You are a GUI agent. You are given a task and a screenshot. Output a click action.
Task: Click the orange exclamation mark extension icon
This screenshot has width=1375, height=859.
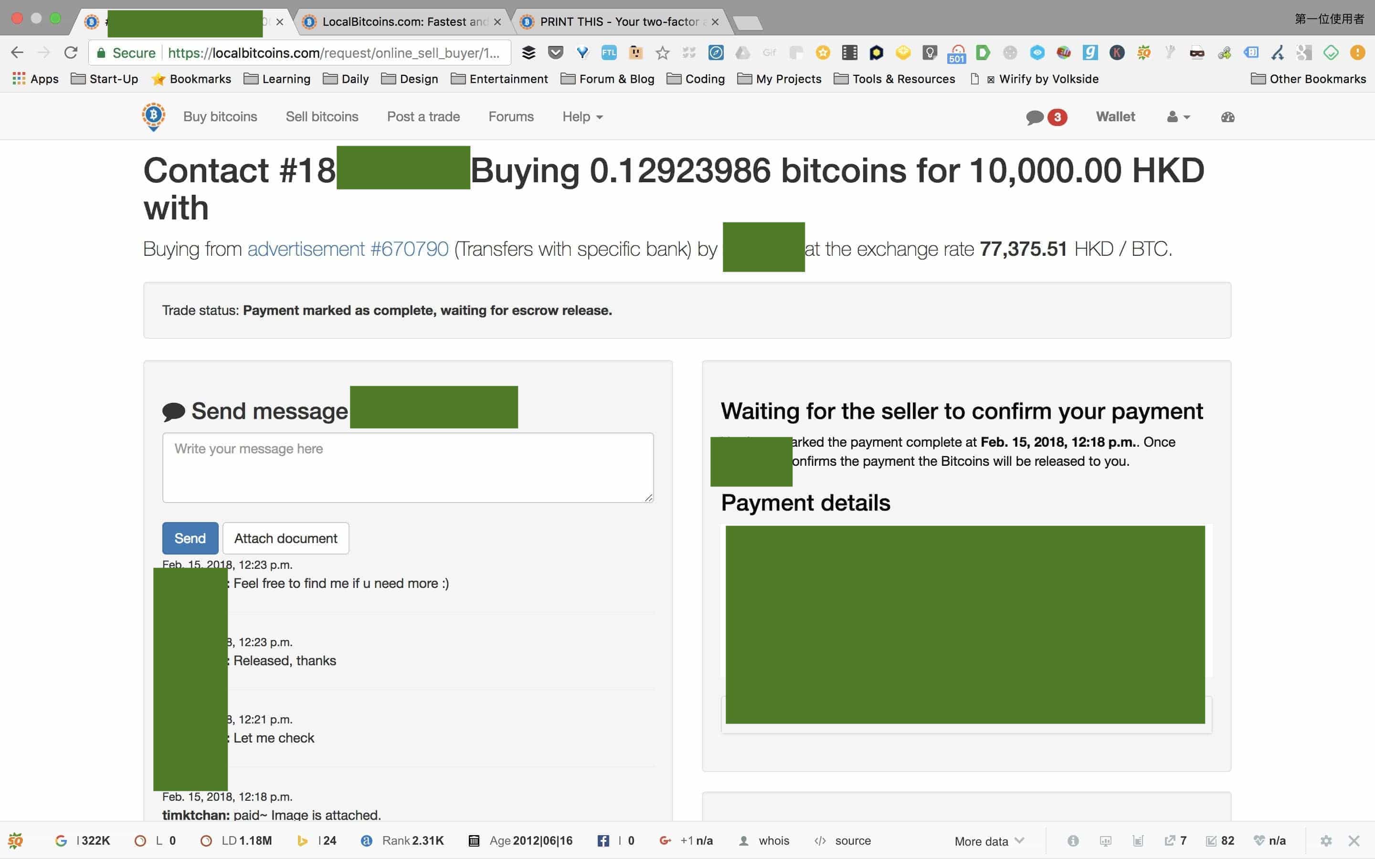point(1357,53)
